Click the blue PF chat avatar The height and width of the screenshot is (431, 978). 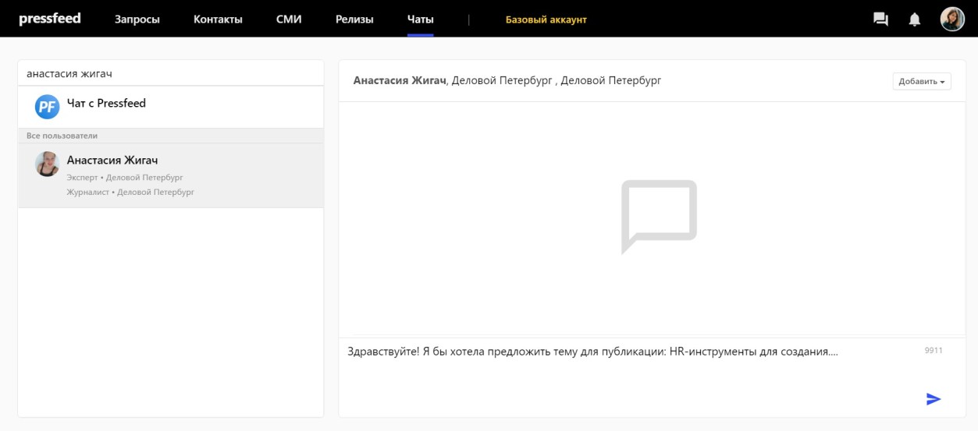point(48,107)
